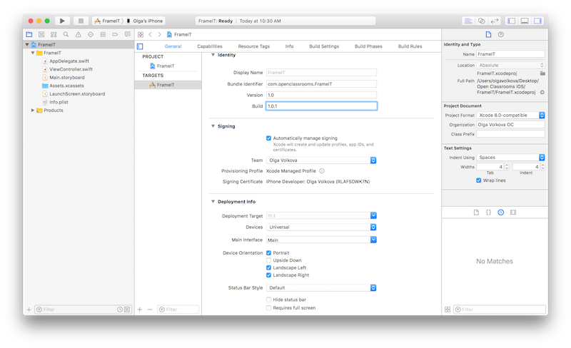Enable Hide status bar
The width and height of the screenshot is (571, 348).
point(268,300)
